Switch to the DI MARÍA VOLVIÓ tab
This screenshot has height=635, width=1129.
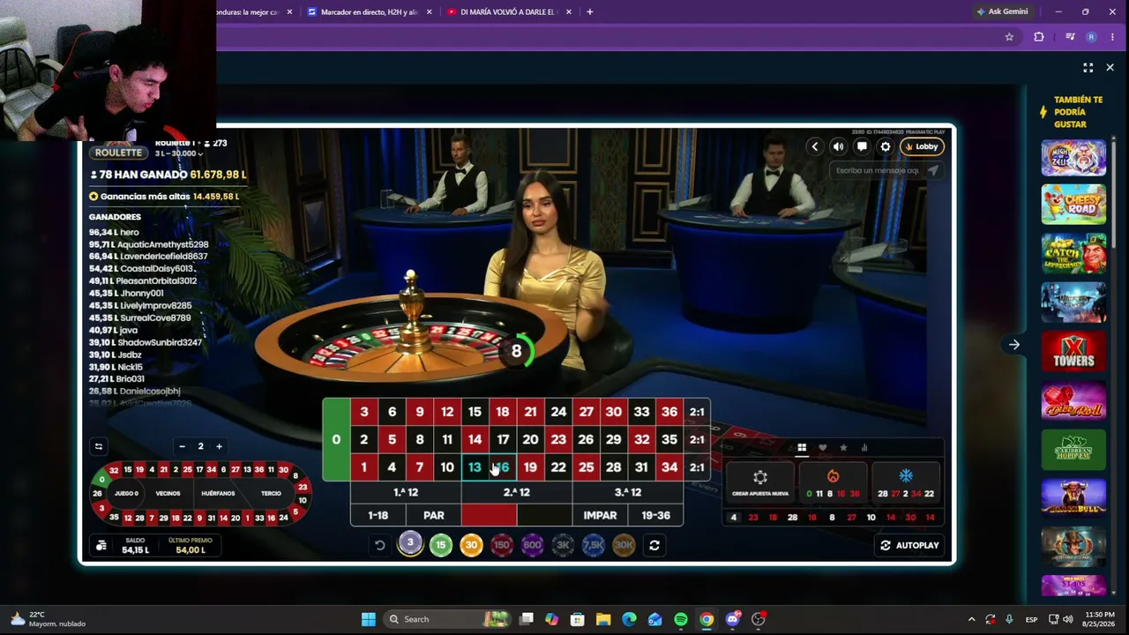tap(508, 12)
